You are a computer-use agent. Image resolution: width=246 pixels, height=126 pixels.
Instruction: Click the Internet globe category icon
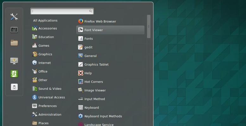pos(35,63)
